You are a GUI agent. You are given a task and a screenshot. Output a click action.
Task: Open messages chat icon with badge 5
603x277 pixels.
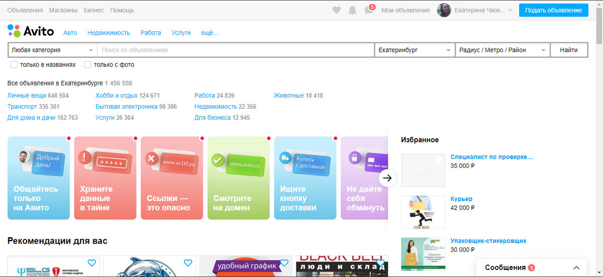369,10
